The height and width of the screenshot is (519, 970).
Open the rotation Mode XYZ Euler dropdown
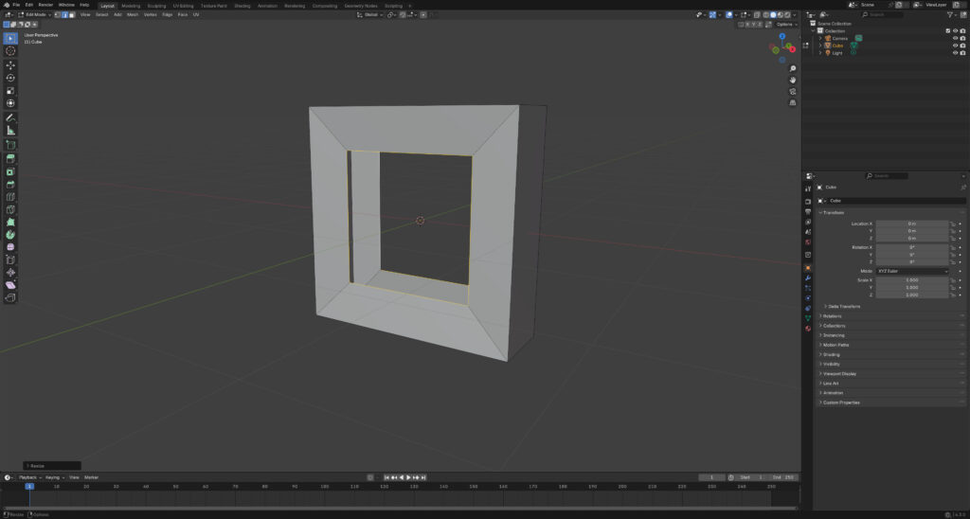pyautogui.click(x=911, y=271)
